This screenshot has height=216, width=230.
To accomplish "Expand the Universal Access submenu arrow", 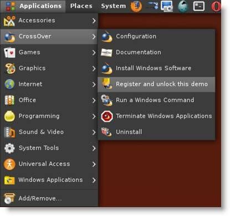I will point(94,164).
